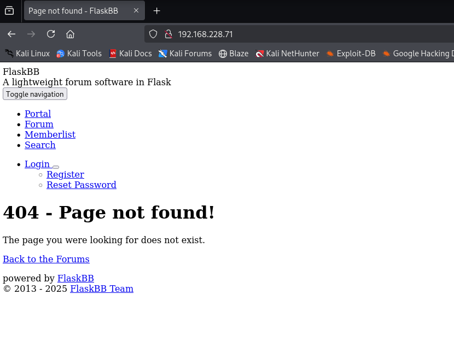This screenshot has height=347, width=454.
Task: Click the browser back arrow button
Action: click(x=11, y=34)
